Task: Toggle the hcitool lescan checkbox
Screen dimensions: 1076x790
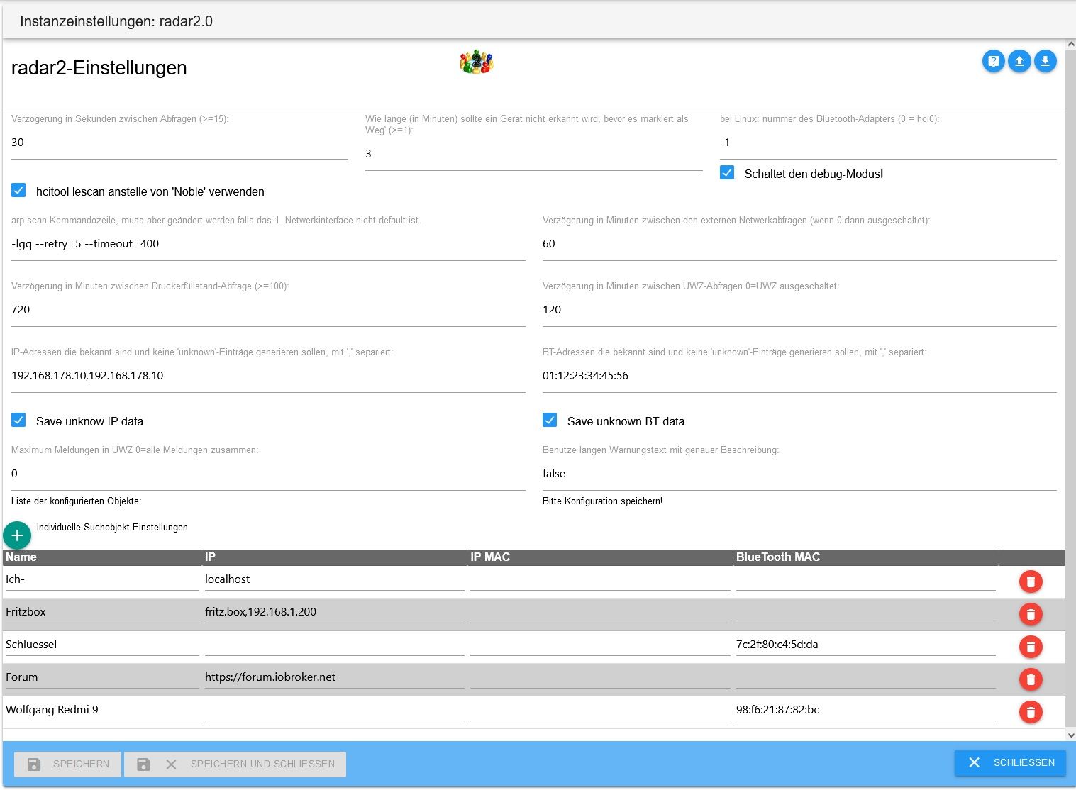Action: [19, 191]
